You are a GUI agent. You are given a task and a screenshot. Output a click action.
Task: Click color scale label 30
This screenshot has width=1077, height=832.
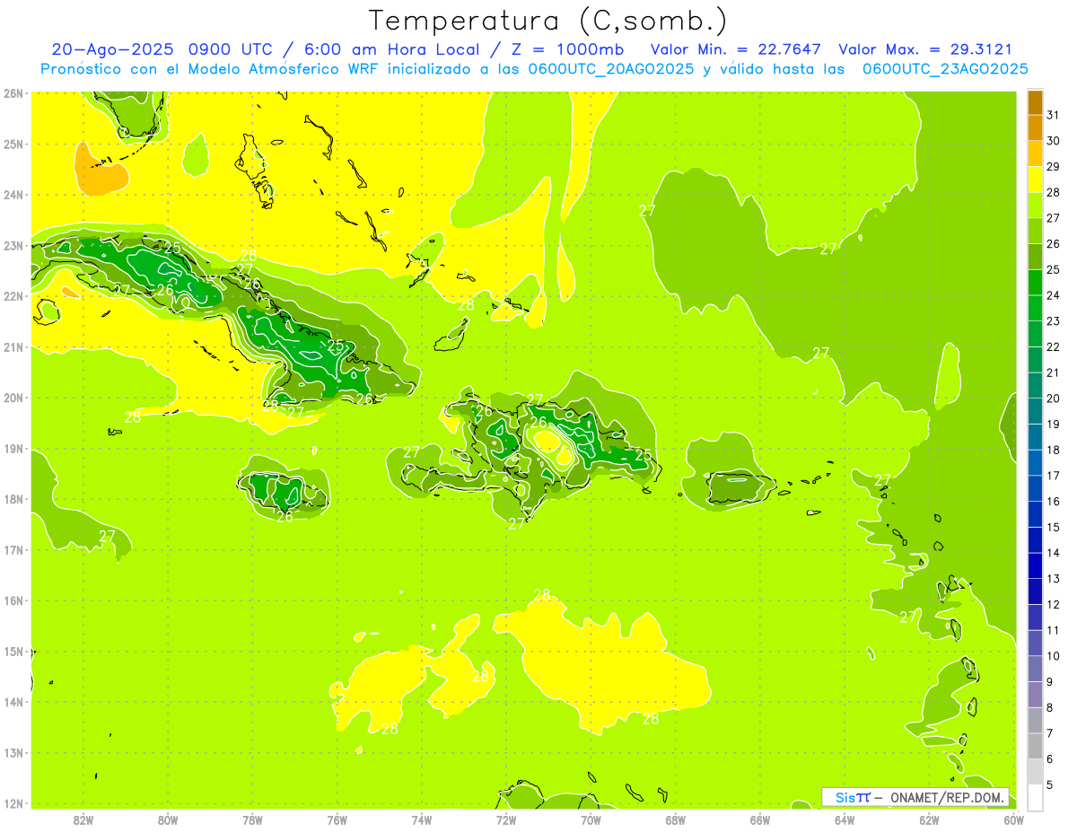coord(1053,141)
